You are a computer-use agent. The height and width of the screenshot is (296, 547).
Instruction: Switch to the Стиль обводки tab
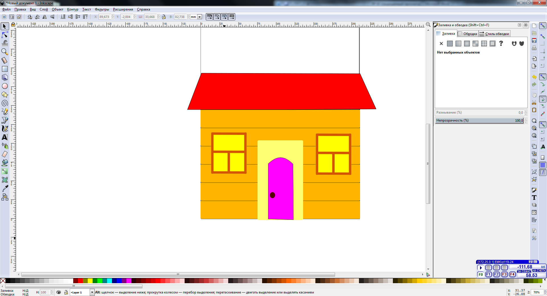pyautogui.click(x=495, y=34)
